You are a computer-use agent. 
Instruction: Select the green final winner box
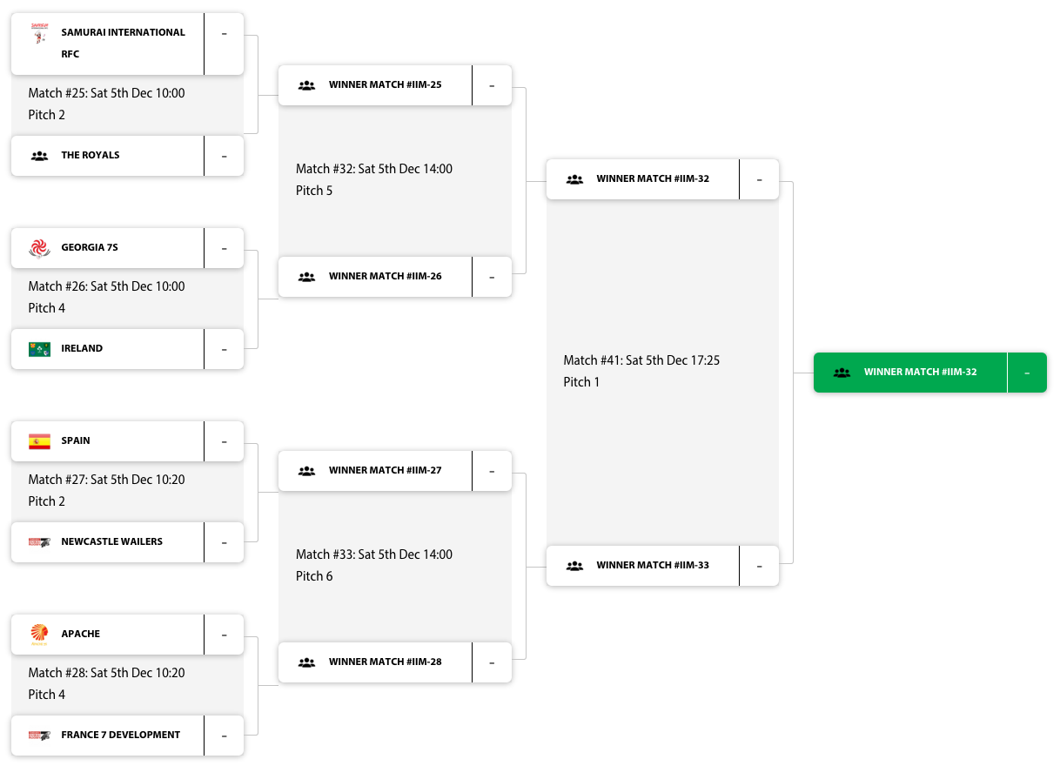pos(920,373)
